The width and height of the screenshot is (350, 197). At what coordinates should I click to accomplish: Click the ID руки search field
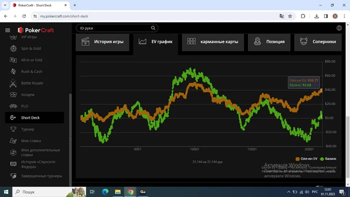117,28
